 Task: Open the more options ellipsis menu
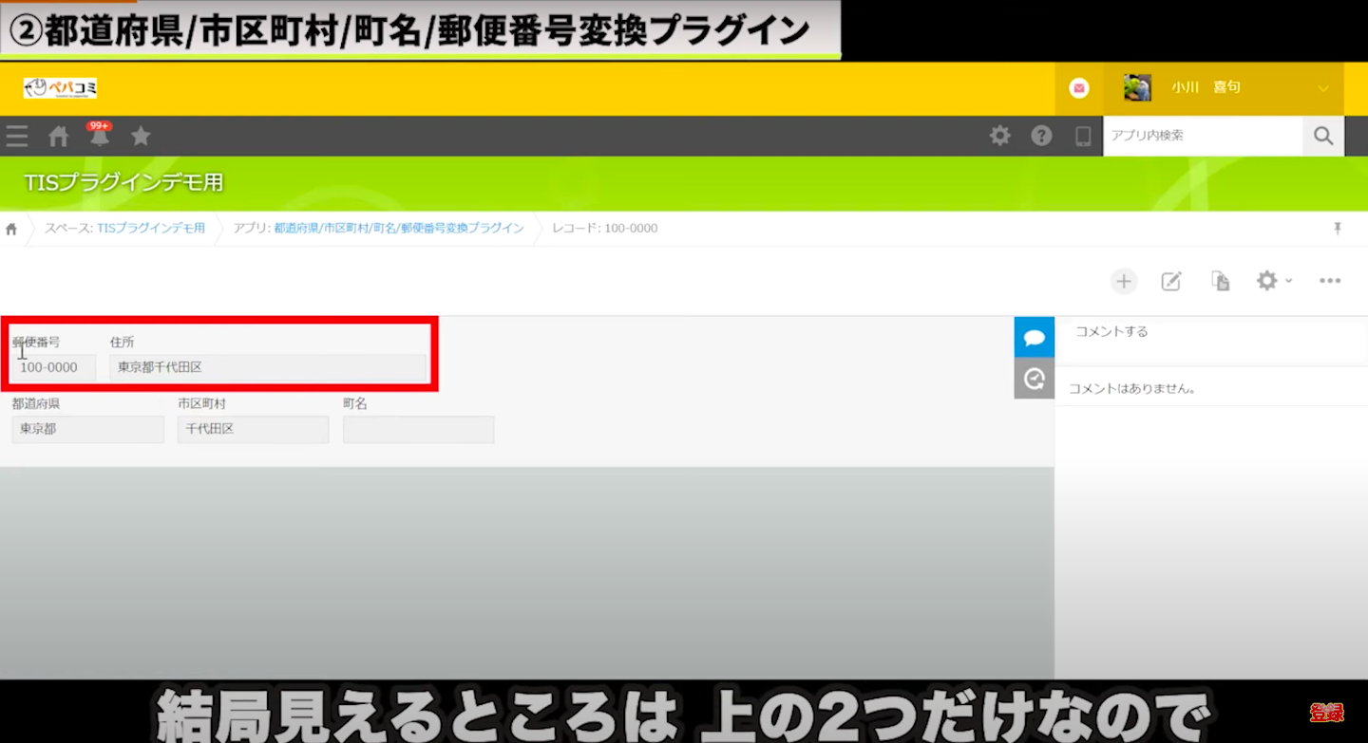click(1330, 281)
